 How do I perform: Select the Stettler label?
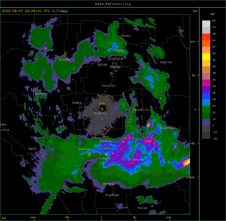click(x=166, y=62)
